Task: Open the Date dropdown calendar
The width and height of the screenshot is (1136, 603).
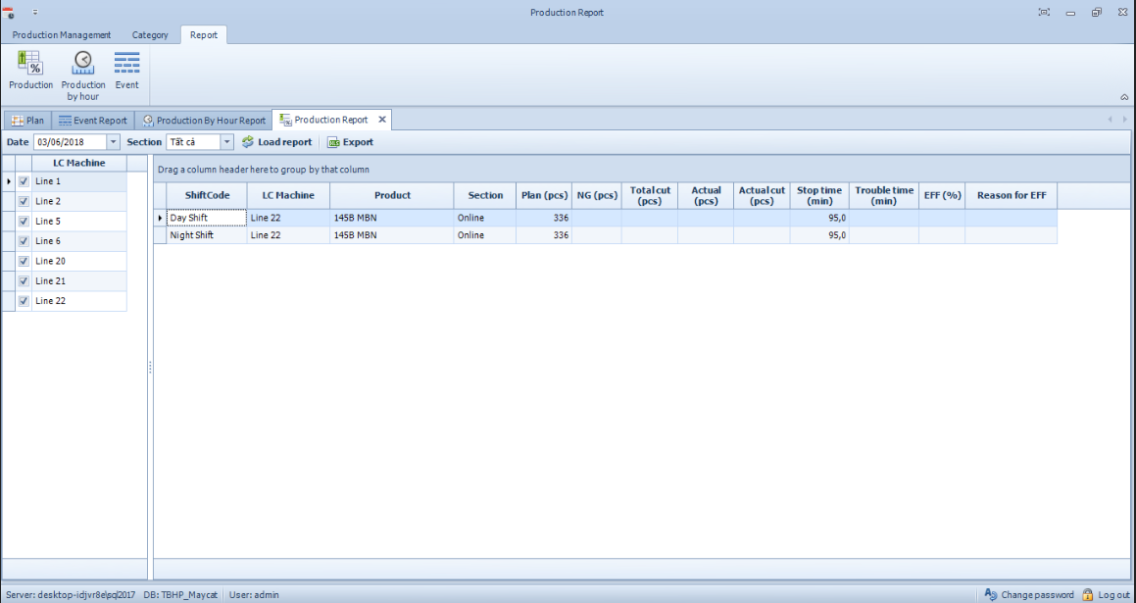Action: (113, 142)
